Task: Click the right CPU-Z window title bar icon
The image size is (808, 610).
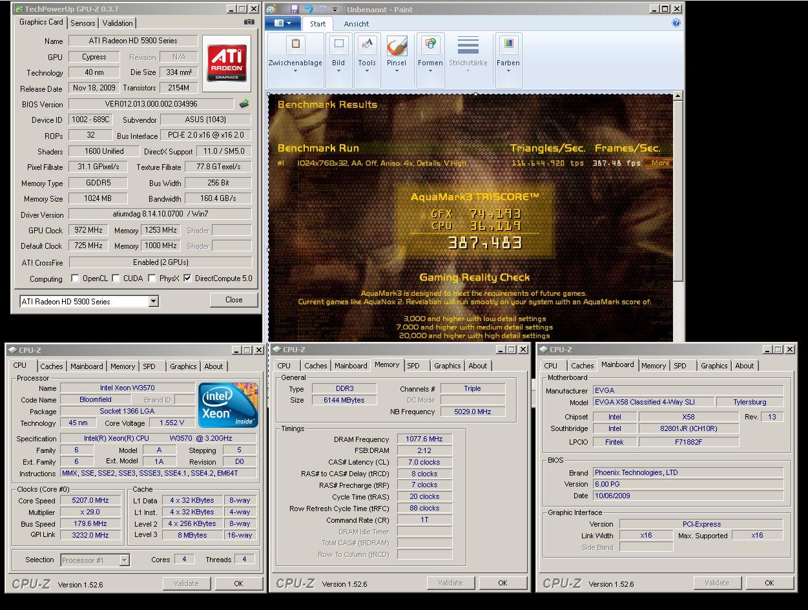Action: click(544, 350)
